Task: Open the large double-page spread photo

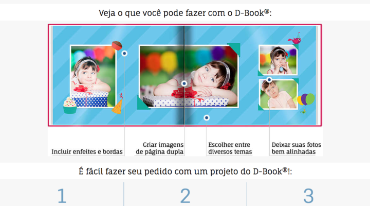Action: point(189,76)
